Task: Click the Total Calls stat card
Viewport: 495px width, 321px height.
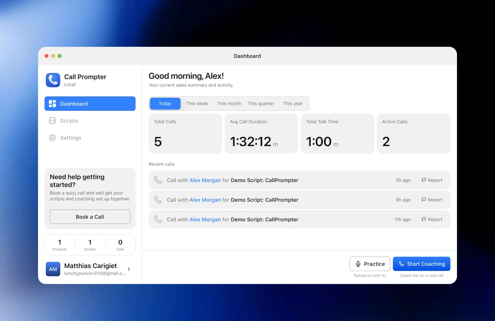Action: click(185, 133)
